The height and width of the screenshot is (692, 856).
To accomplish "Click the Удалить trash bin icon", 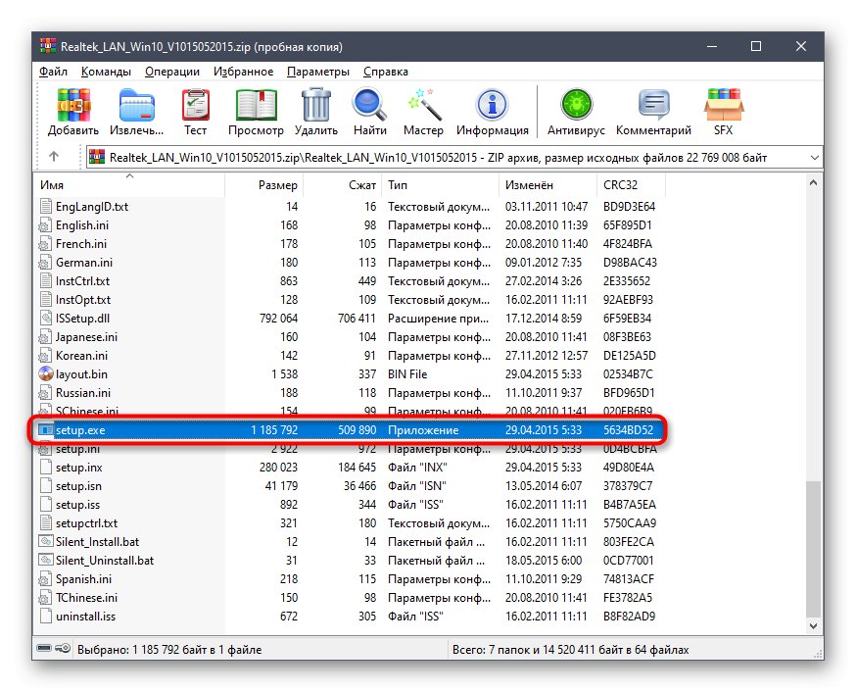I will click(316, 105).
